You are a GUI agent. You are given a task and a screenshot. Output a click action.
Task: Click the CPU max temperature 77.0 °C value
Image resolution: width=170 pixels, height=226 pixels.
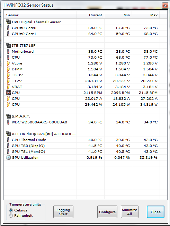[151, 57]
